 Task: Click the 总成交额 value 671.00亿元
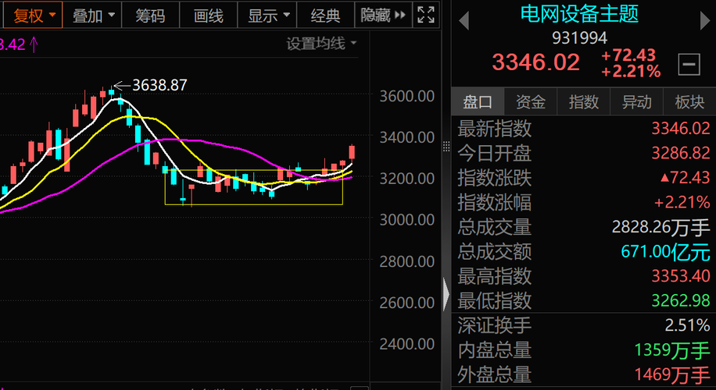pyautogui.click(x=665, y=251)
